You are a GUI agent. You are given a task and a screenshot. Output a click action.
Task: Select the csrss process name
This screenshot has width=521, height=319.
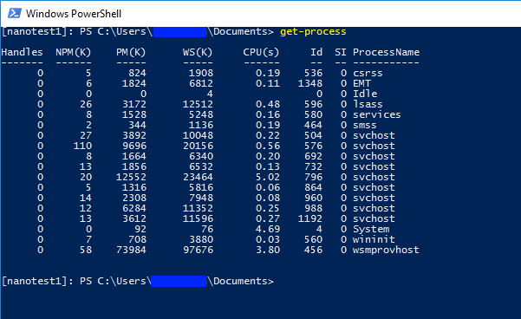pos(368,73)
